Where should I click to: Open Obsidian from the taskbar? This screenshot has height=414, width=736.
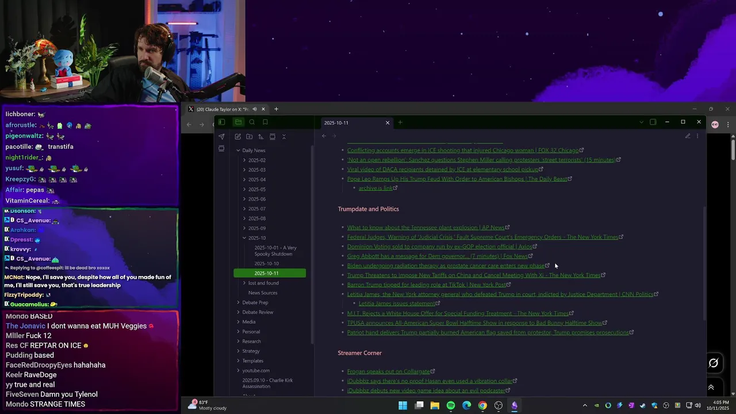514,405
